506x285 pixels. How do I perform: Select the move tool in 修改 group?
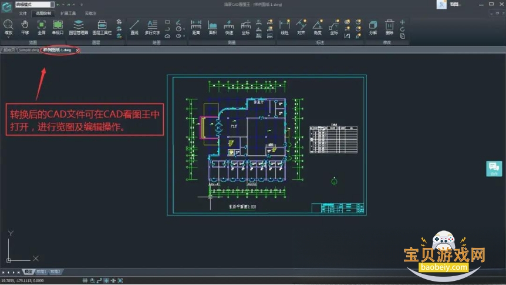tap(403, 22)
